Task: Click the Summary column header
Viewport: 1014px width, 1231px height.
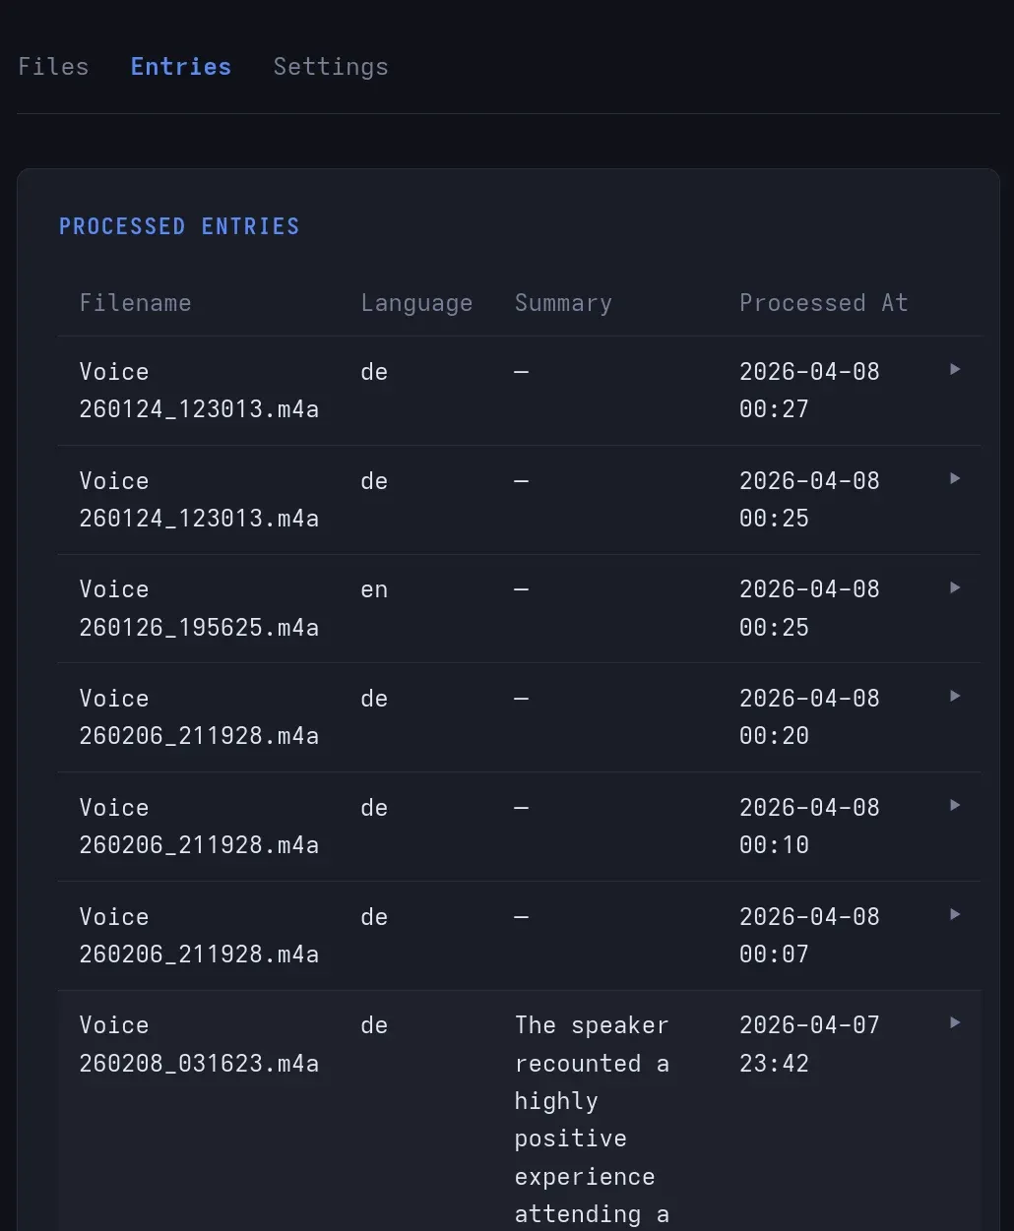Action: 563,303
